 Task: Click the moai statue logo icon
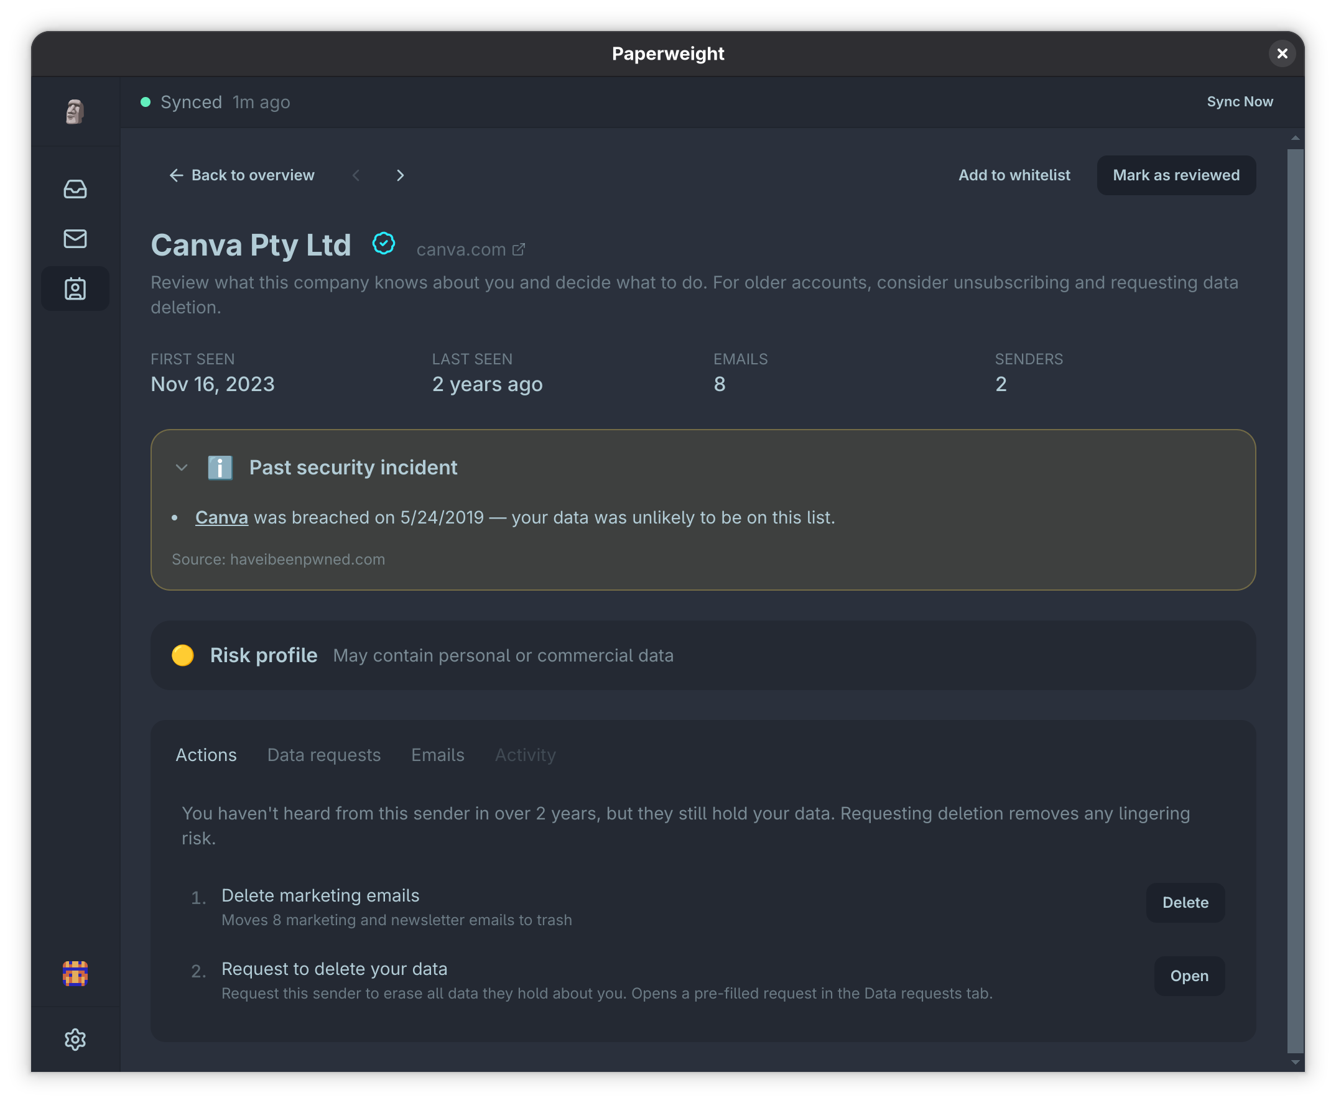click(x=75, y=111)
